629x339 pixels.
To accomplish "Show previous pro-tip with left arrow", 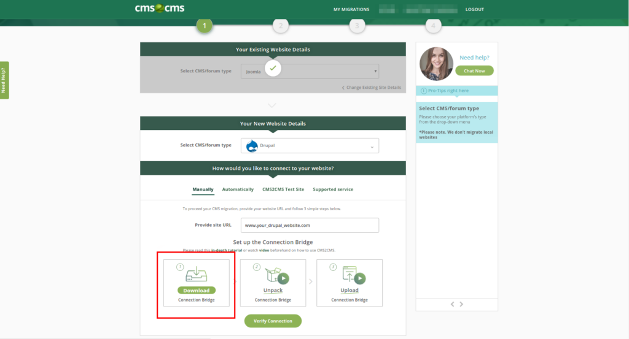I will click(x=453, y=304).
